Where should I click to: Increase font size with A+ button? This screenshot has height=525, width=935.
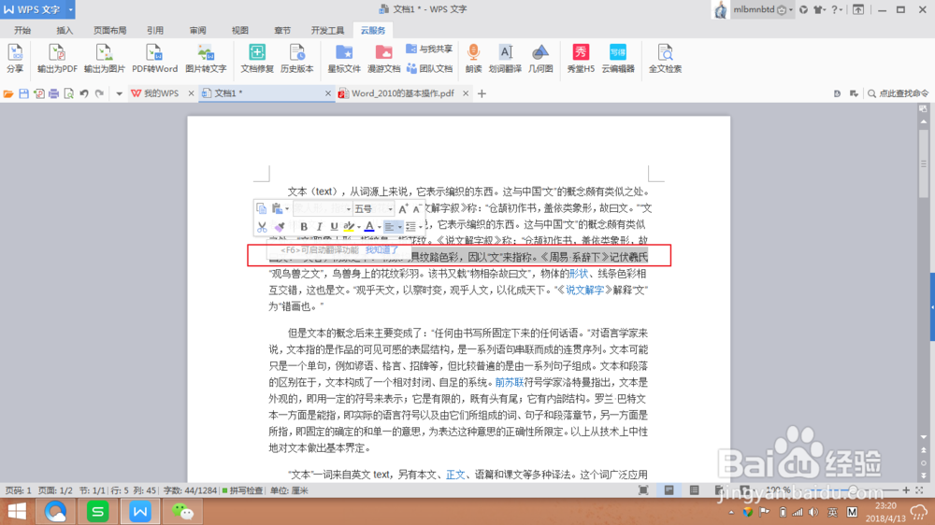[403, 208]
